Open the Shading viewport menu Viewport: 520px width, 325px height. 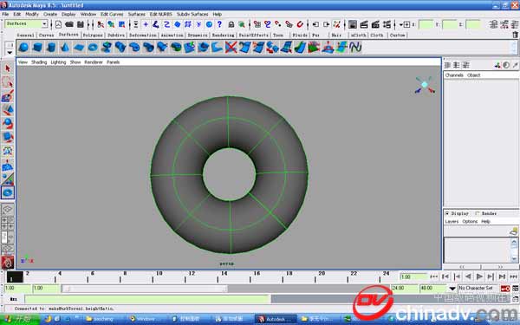click(x=39, y=62)
